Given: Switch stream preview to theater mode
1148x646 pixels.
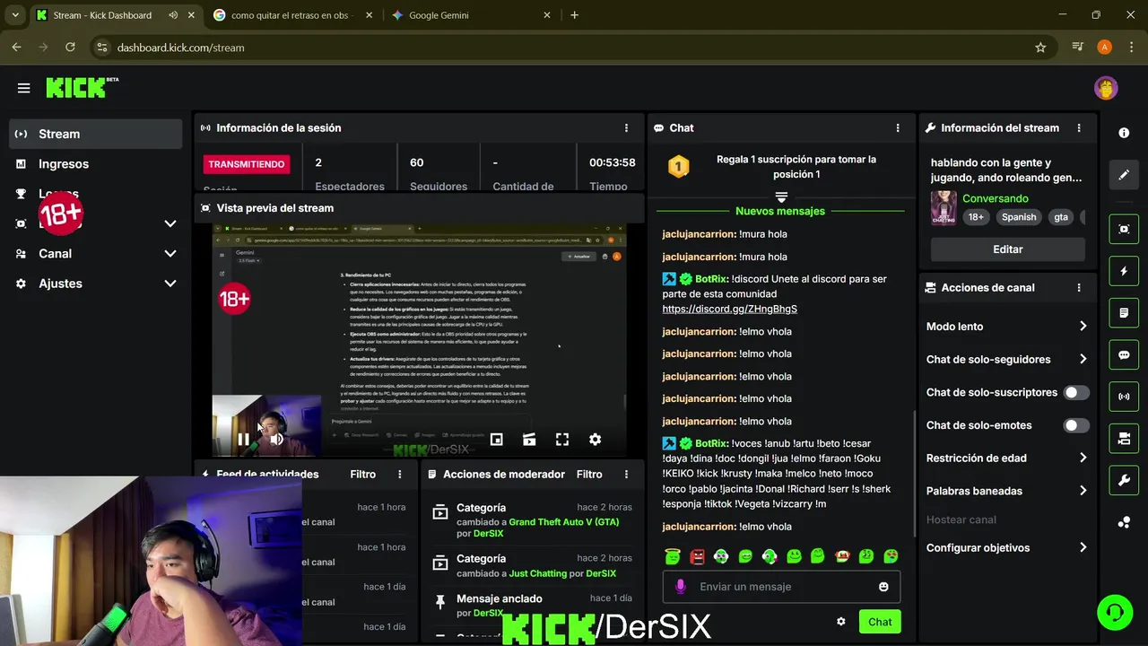Looking at the screenshot, I should pyautogui.click(x=529, y=440).
